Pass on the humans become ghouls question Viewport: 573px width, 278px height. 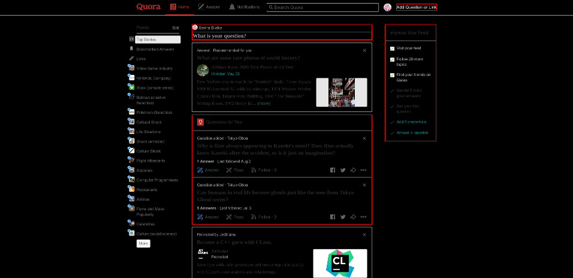point(234,217)
